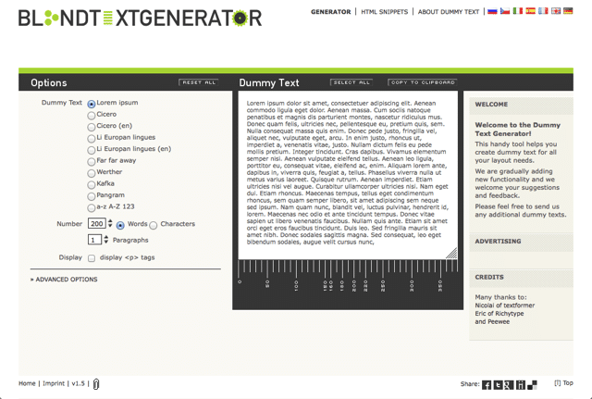
Task: Share on Twitter icon
Action: coord(498,384)
